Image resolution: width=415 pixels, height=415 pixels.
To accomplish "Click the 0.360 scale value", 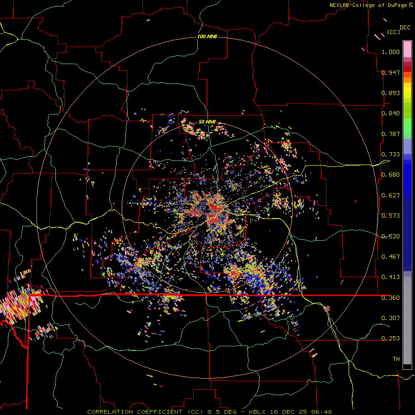I will [x=391, y=298].
